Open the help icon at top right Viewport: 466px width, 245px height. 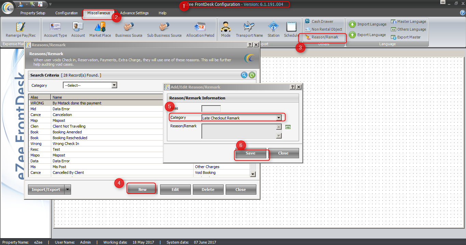tap(463, 13)
